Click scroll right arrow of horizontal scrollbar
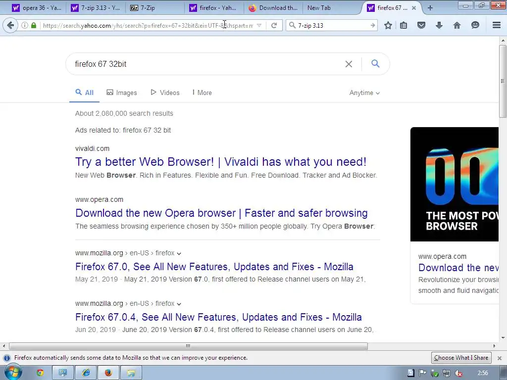The height and width of the screenshot is (380, 507). pos(494,346)
